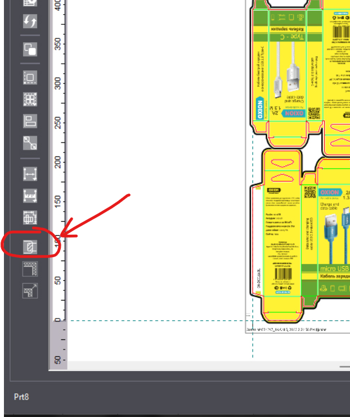Choose the single station margins tool icon

tap(30, 78)
